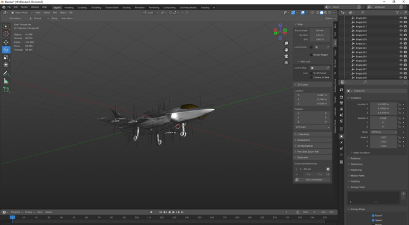The image size is (409, 225).
Task: Switch to rendered viewport shading
Action: pos(330,12)
